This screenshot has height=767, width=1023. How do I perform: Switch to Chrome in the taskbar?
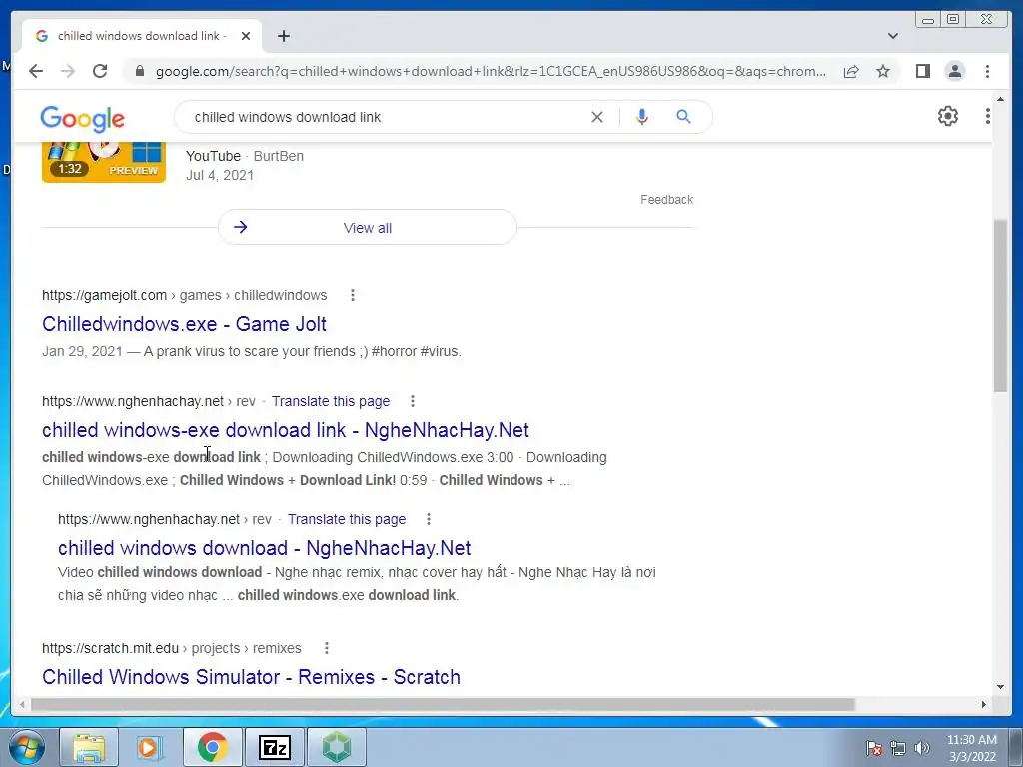pyautogui.click(x=212, y=747)
